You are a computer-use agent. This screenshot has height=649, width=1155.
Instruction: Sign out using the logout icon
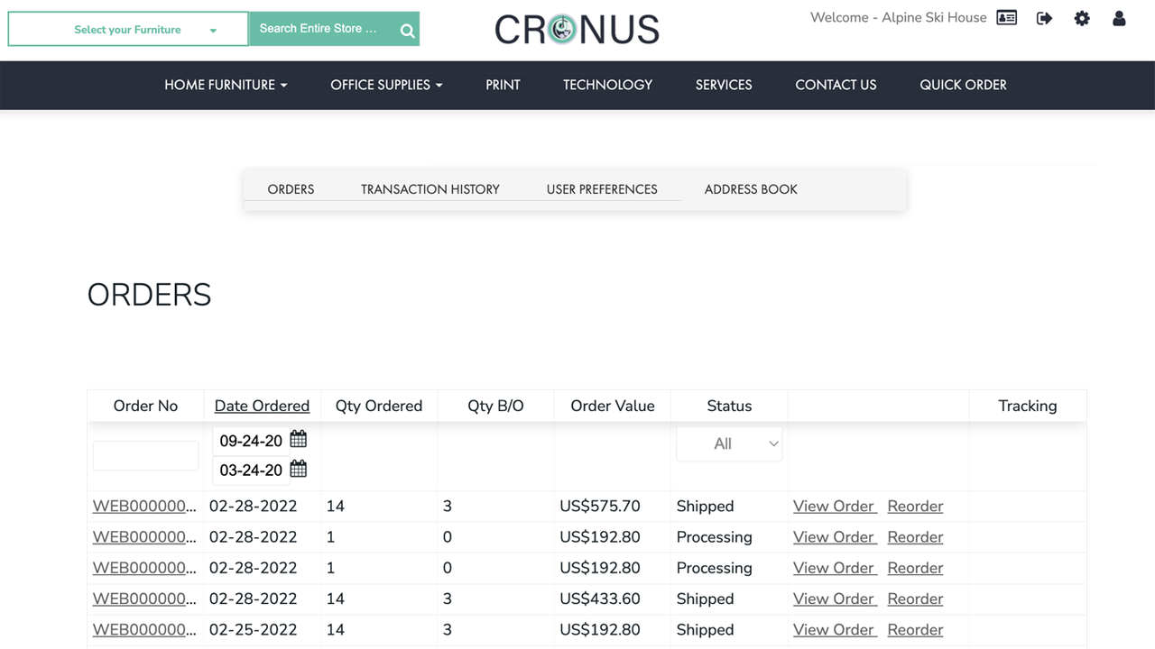point(1044,18)
